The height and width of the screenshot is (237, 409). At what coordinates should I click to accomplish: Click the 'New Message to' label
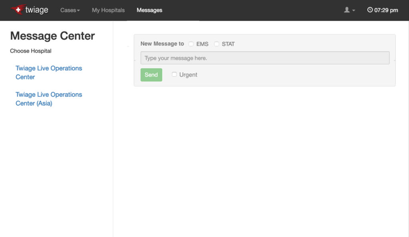(162, 44)
